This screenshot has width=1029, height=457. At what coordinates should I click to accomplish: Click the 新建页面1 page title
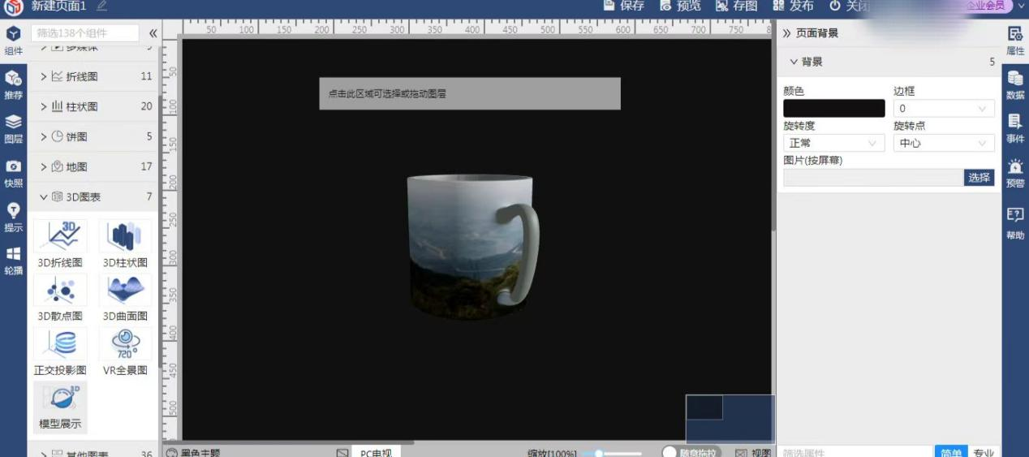(x=58, y=5)
